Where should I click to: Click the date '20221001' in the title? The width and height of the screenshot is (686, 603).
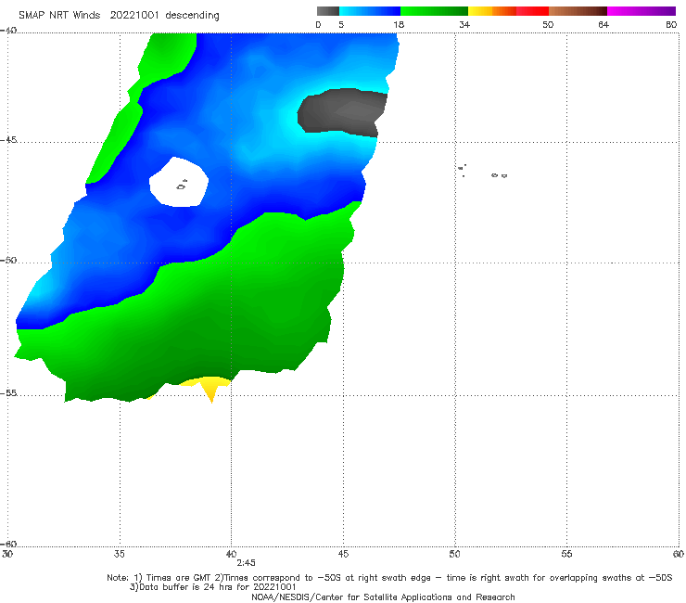[x=133, y=15]
